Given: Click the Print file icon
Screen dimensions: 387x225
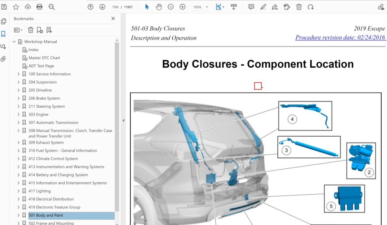Looking at the screenshot, I should (39, 7).
